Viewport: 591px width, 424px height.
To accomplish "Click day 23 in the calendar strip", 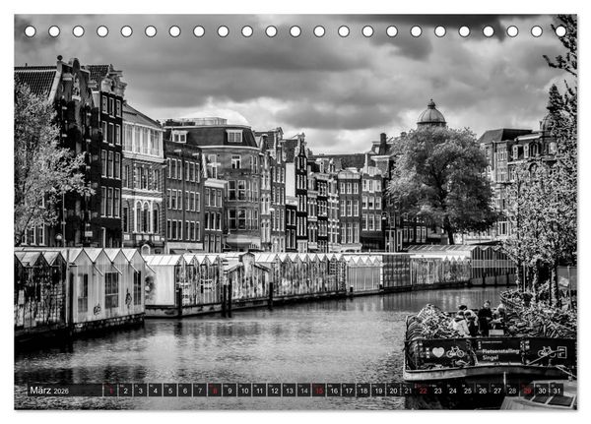I will [x=438, y=391].
